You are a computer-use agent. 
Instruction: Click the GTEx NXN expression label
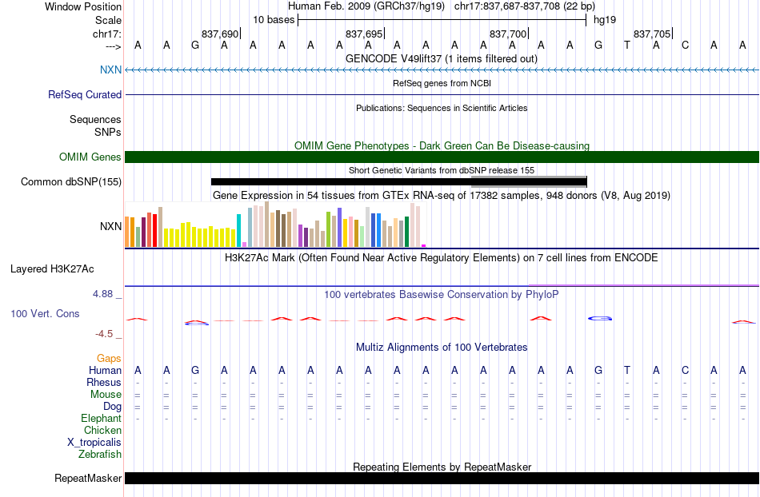pos(110,226)
